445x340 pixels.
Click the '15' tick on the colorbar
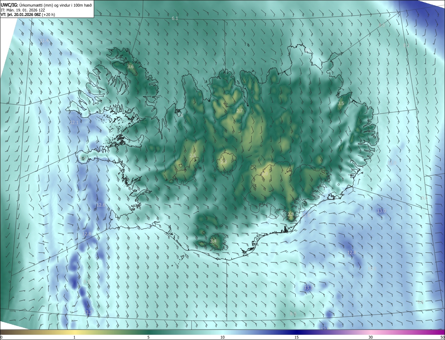coord(297,337)
